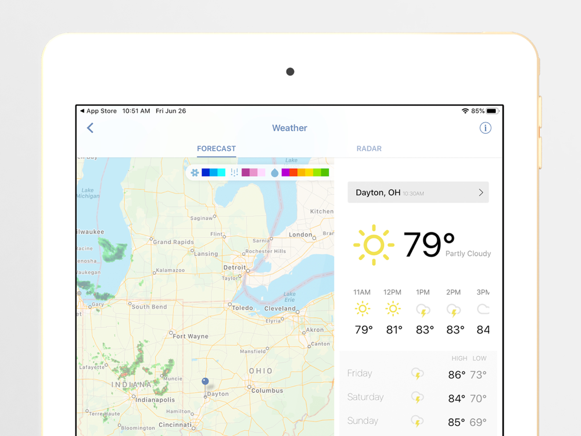The height and width of the screenshot is (436, 581).
Task: Open the info icon at top right
Action: [x=485, y=128]
